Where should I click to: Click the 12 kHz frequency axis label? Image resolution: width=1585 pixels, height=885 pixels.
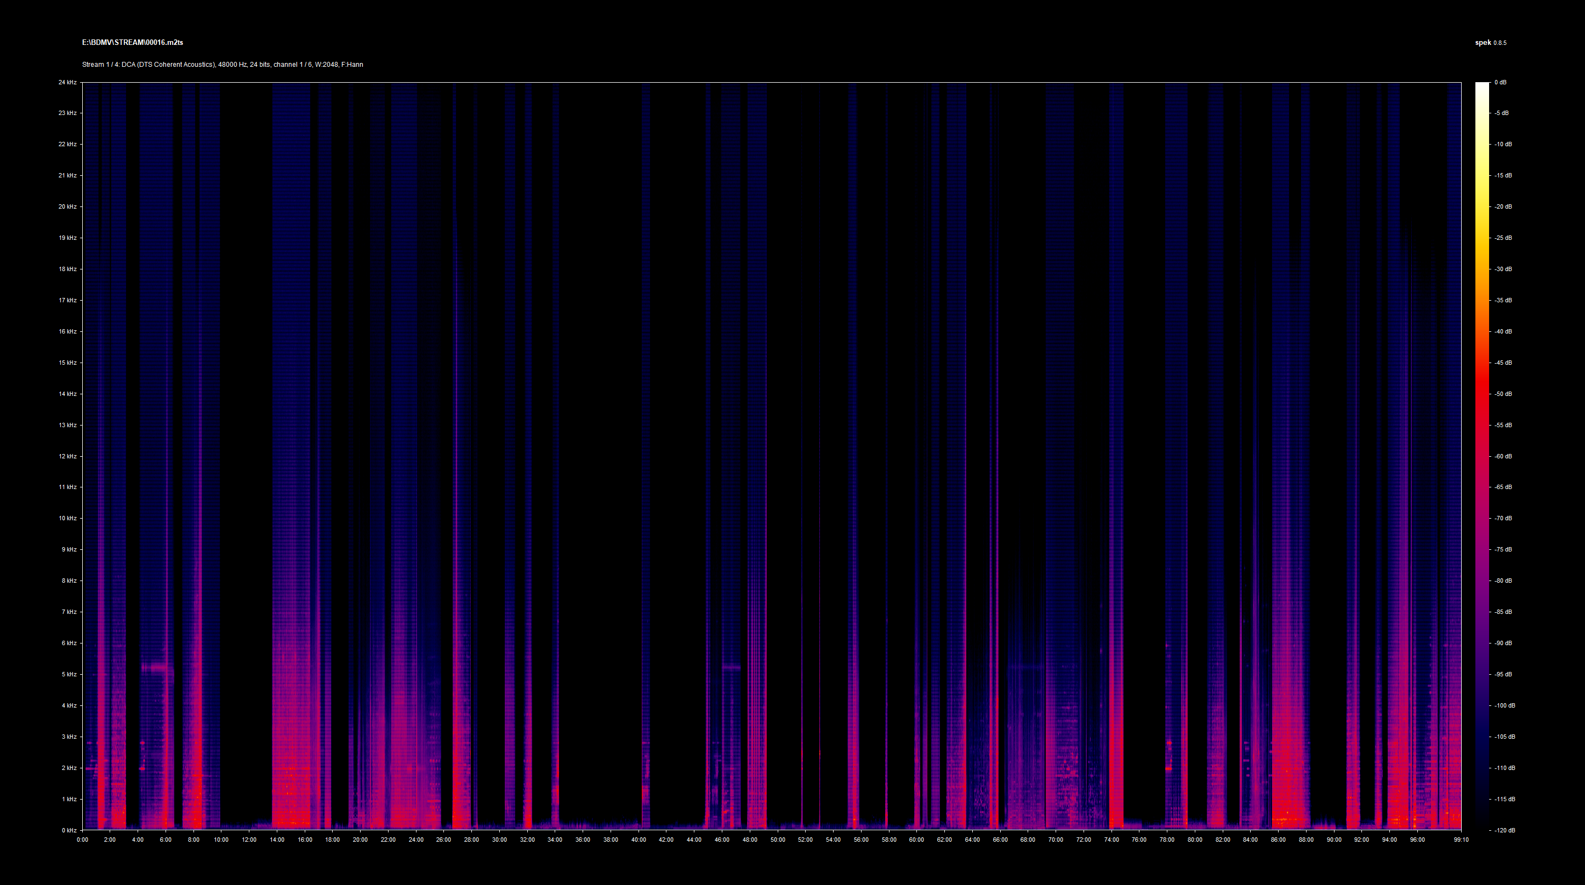(x=67, y=456)
